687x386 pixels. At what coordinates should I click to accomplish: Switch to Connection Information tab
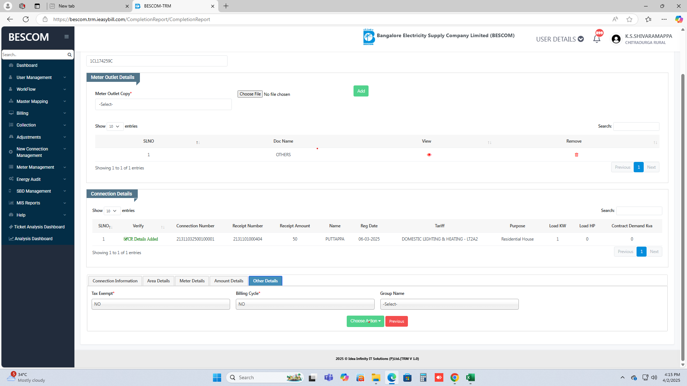(x=115, y=281)
